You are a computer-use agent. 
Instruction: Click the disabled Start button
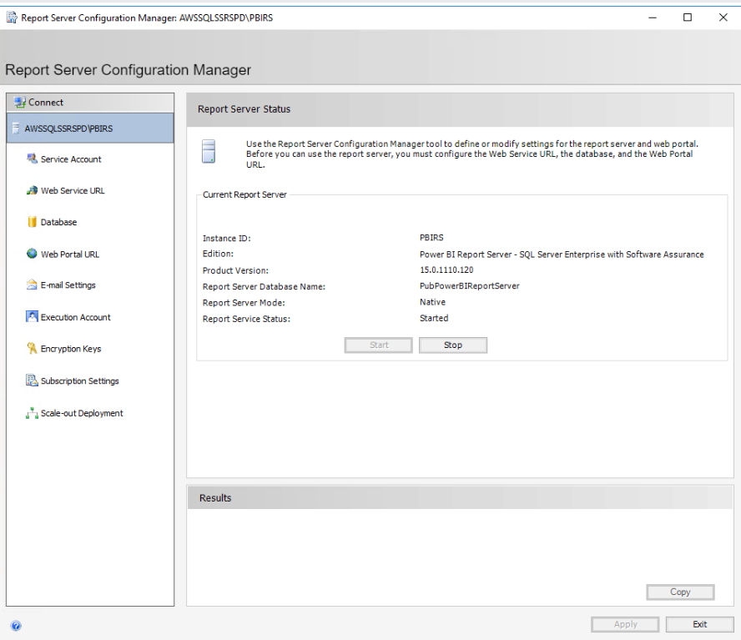click(379, 345)
